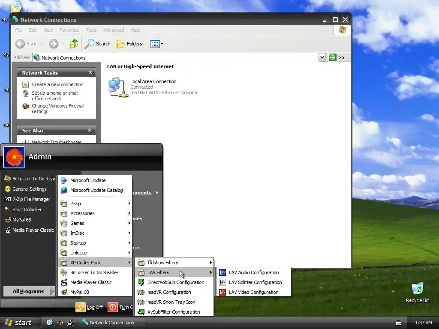Open the Help menu
The height and width of the screenshot is (329, 439).
pyautogui.click(x=135, y=30)
